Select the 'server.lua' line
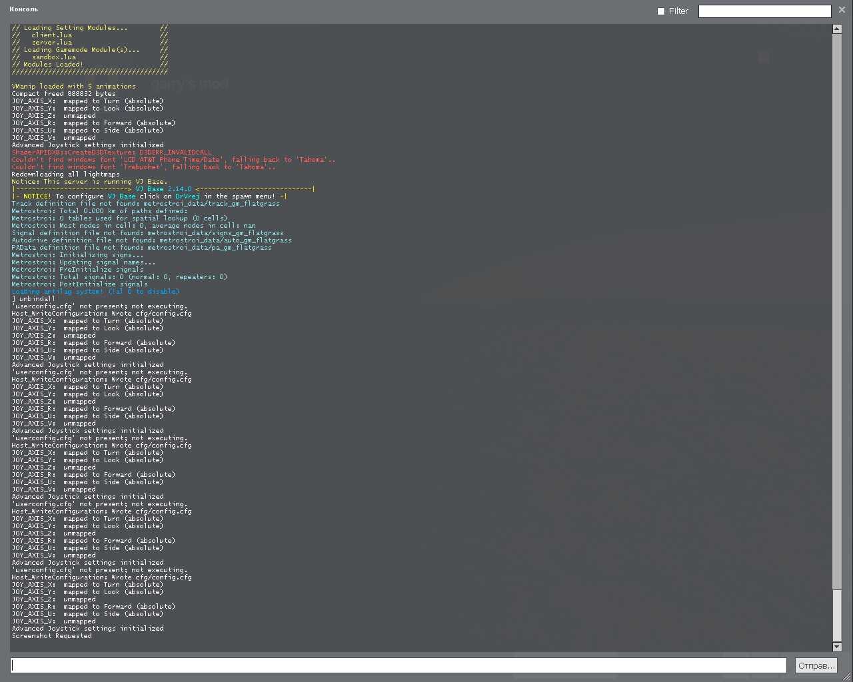853x682 pixels. click(89, 43)
